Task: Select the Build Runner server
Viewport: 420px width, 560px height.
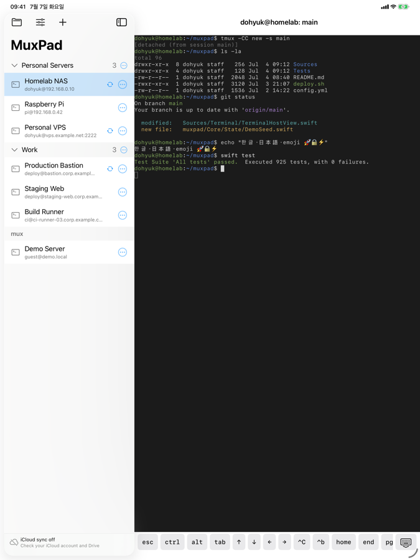Action: tap(69, 215)
